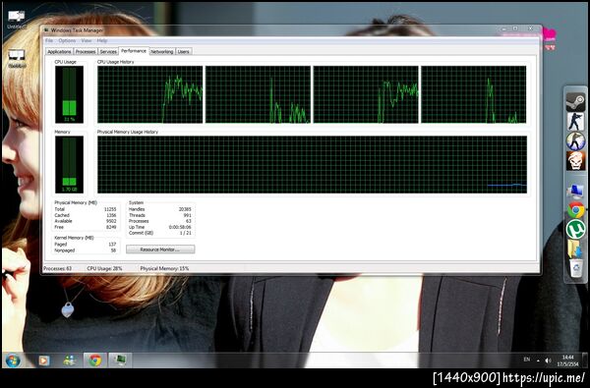Open the Computer icon in the side dock

point(575,191)
